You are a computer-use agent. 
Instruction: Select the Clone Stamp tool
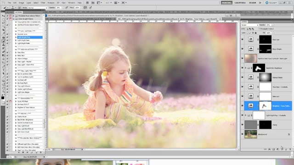click(3, 44)
